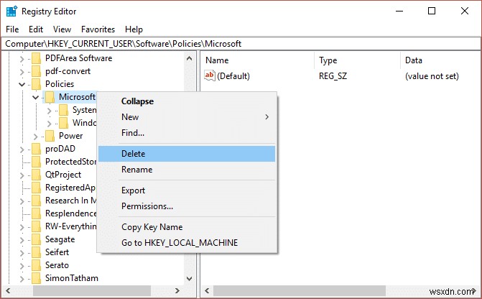Open the New submenu in context menu
Screen dimensions: 482x299
[187, 117]
